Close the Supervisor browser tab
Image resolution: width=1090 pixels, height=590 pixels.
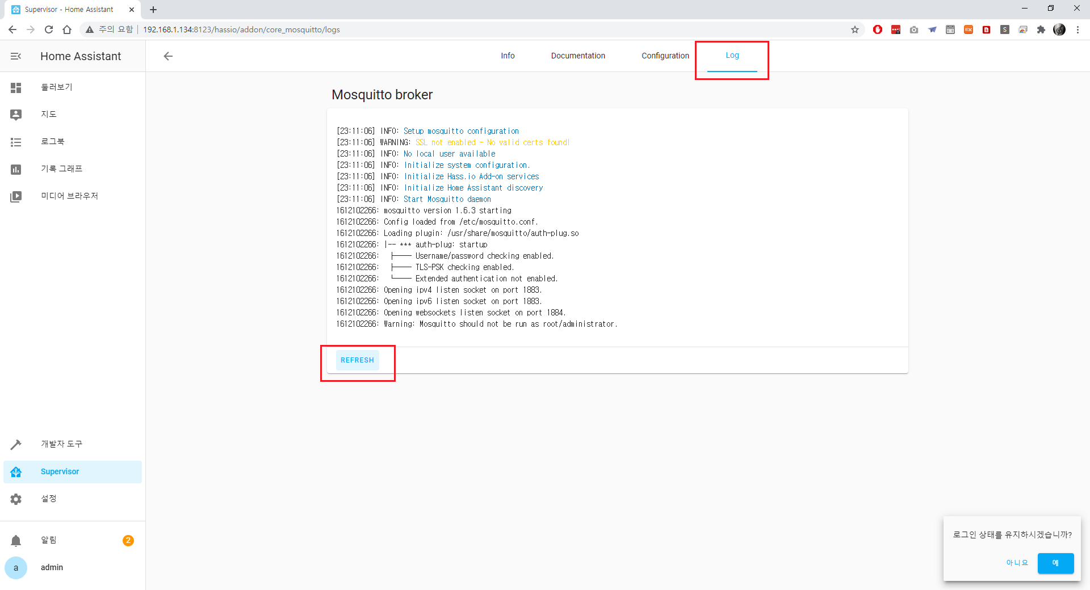132,10
